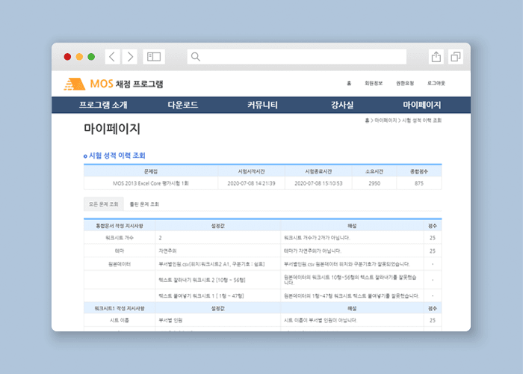This screenshot has height=374, width=523.
Task: Click end time 2020-07-08 15:10:53 cell
Action: [x=318, y=183]
